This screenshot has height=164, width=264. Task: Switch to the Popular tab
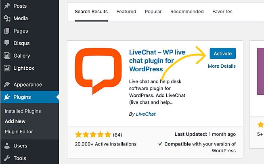[x=153, y=12]
